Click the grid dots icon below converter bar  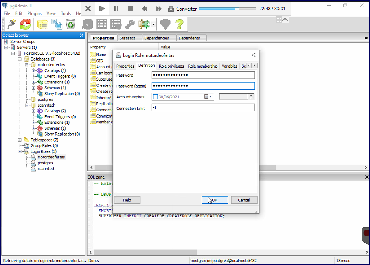(x=279, y=19)
